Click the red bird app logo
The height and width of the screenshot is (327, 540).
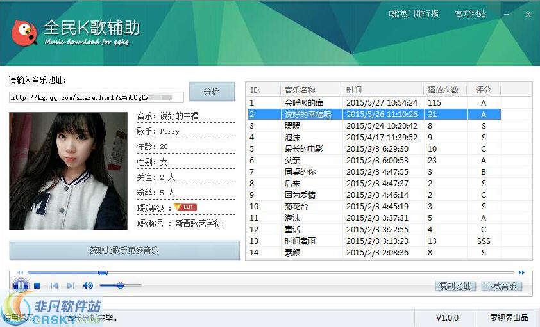tap(24, 33)
